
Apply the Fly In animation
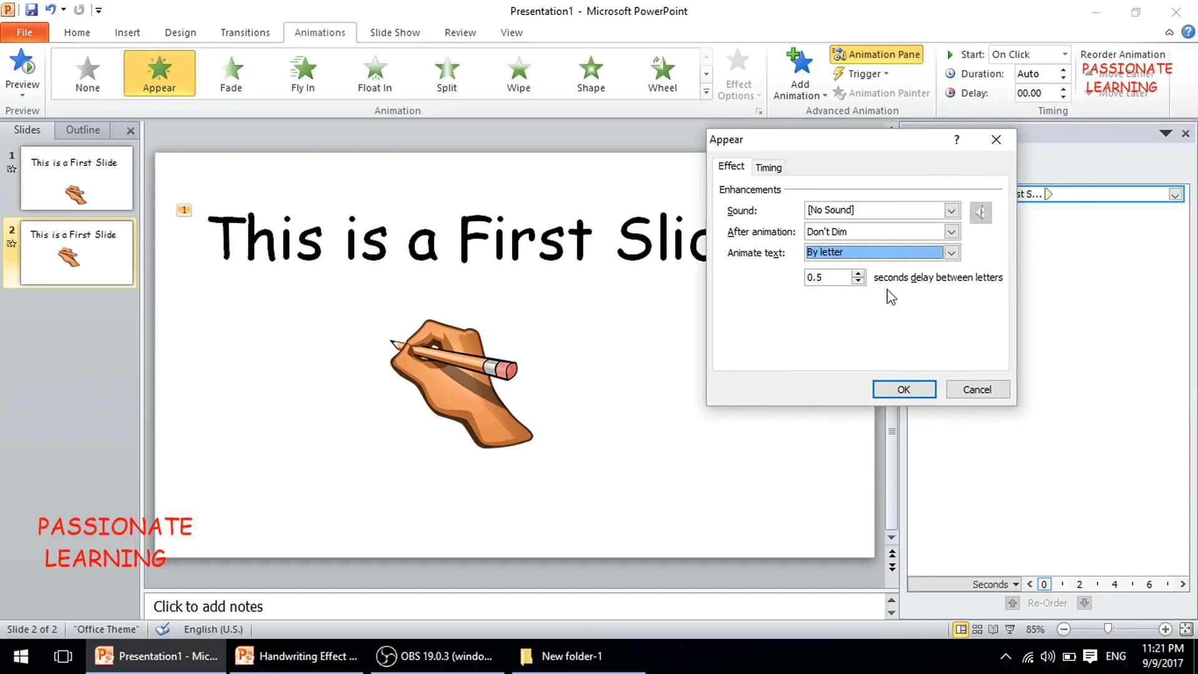[303, 74]
